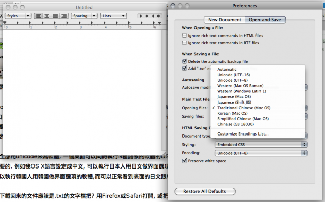The image size is (325, 202).
Task: Uncheck Preserve white space option
Action: 184,161
